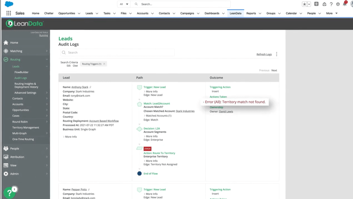Select FlowBuilder in the sidebar
Viewport: 353px width, 199px height.
(21, 72)
